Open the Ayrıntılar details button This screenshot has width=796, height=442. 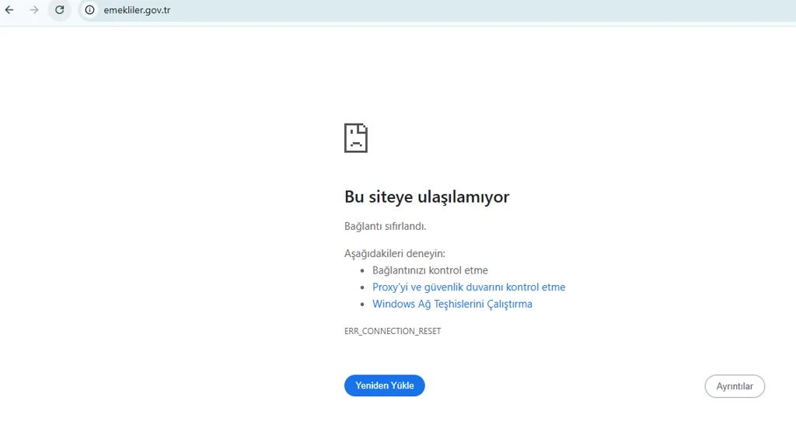click(735, 386)
